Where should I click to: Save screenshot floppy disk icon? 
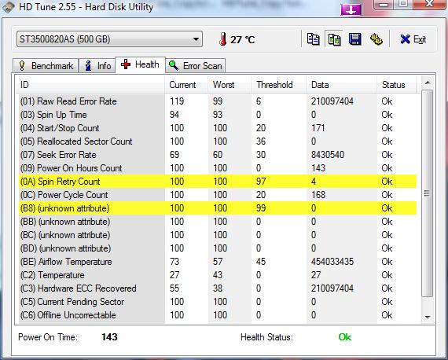354,39
